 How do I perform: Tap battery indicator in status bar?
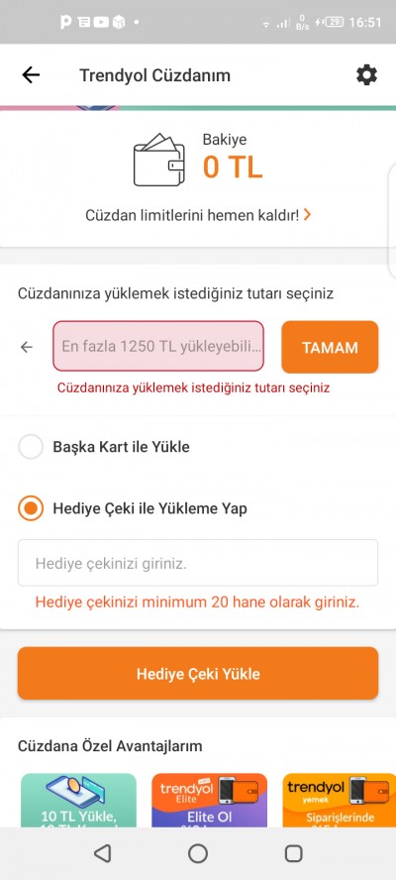click(x=335, y=23)
